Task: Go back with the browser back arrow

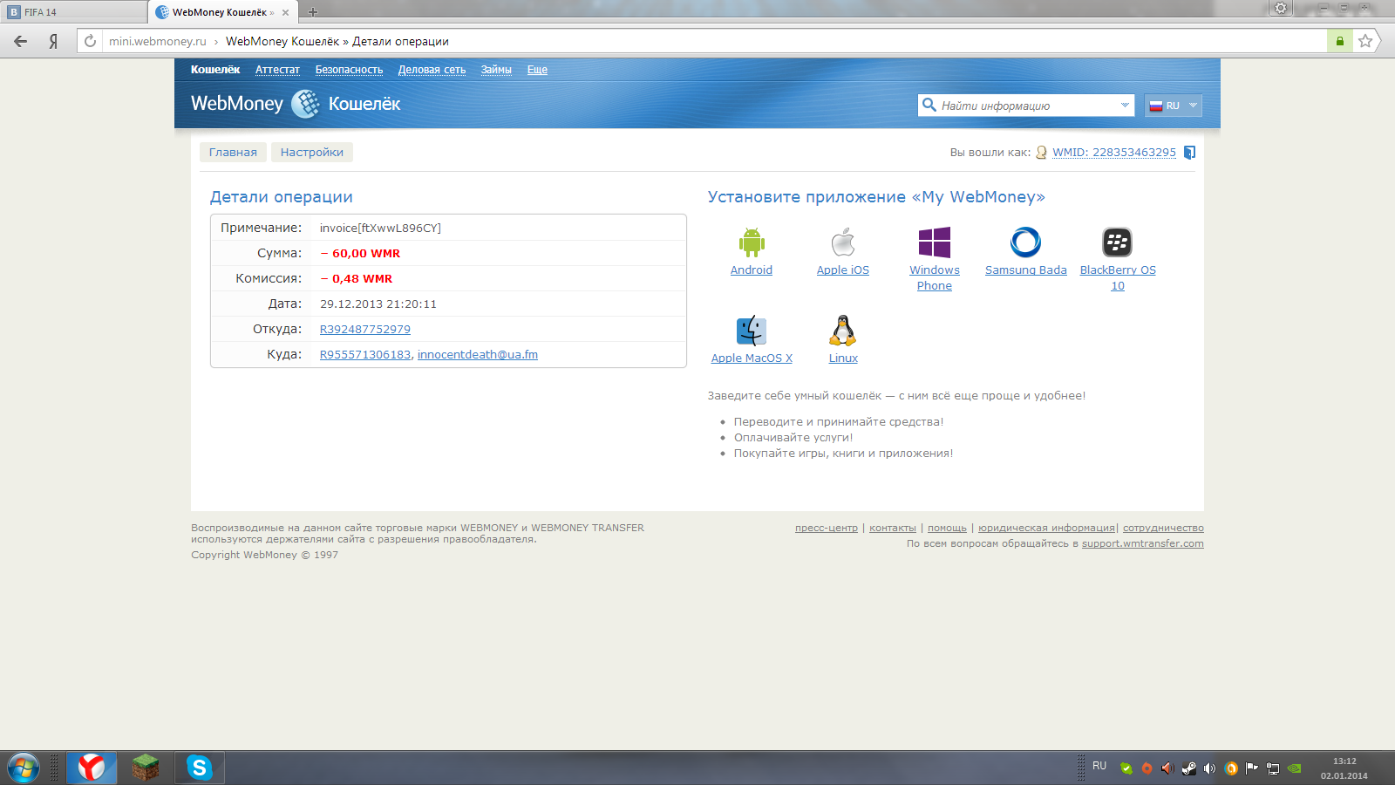Action: [x=21, y=41]
